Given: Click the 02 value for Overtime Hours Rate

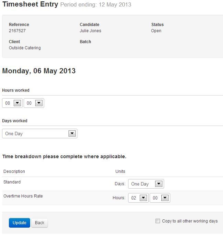Looking at the screenshot, I should coord(134,198).
